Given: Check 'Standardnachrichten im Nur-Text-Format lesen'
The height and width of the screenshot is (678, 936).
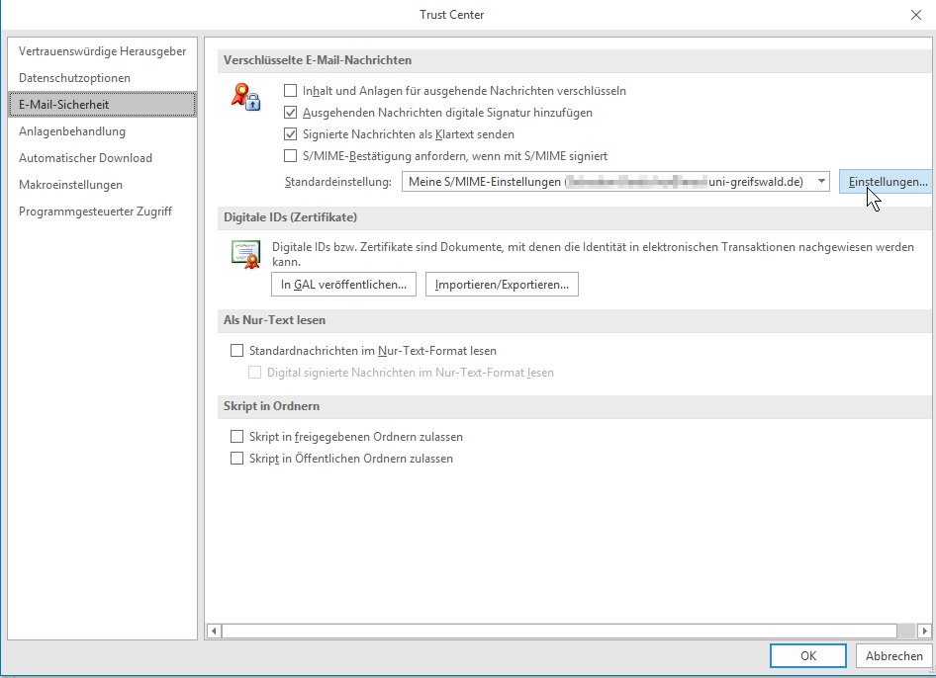Looking at the screenshot, I should 236,351.
